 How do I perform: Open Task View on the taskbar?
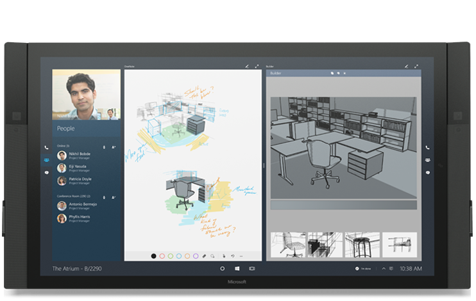(251, 269)
